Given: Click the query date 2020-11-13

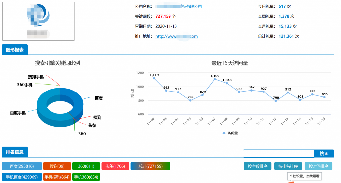Looking at the screenshot, I should pos(166,26).
